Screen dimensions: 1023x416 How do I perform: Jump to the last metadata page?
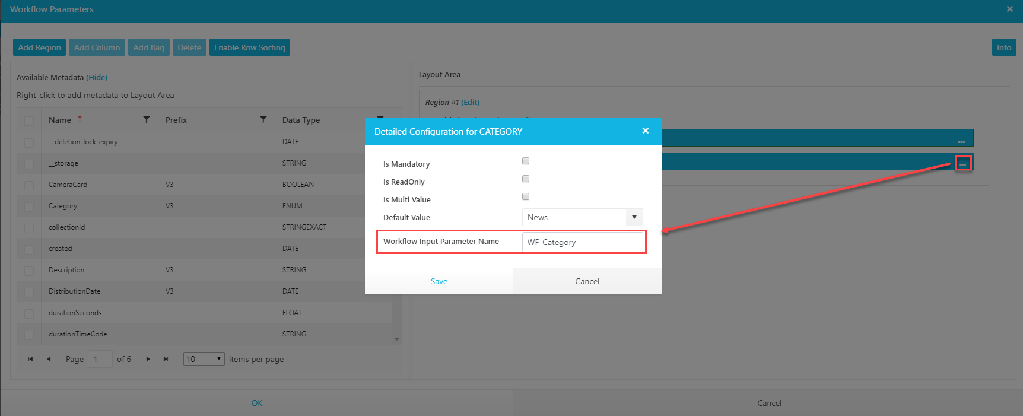pyautogui.click(x=166, y=359)
